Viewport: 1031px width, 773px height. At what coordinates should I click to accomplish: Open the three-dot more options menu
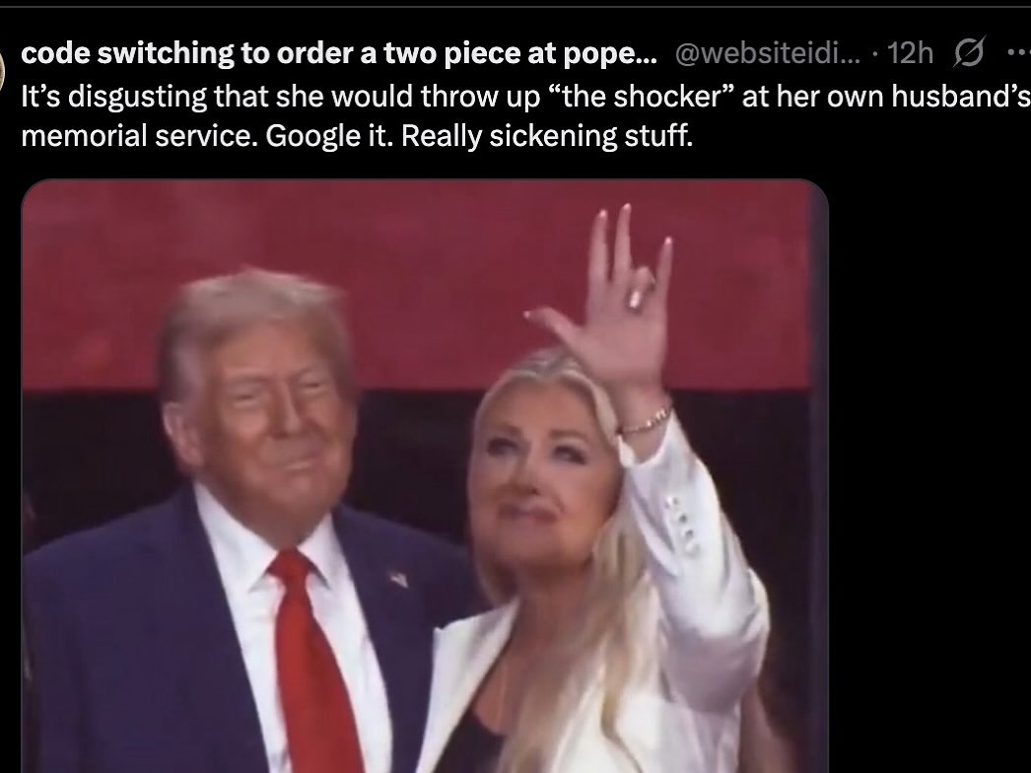(x=1019, y=52)
